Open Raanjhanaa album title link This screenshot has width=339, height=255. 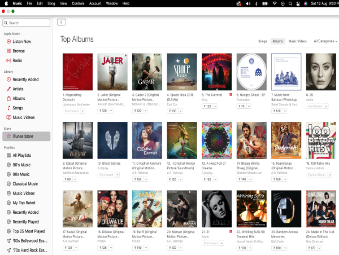(282, 166)
